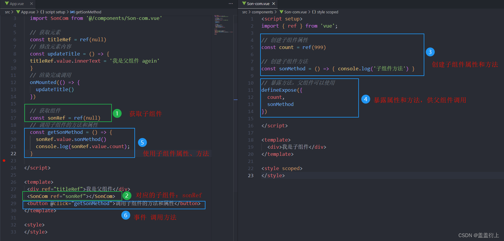Click the closing '</script>' tag in App.vue
The image size is (504, 241).
pyautogui.click(x=37, y=168)
